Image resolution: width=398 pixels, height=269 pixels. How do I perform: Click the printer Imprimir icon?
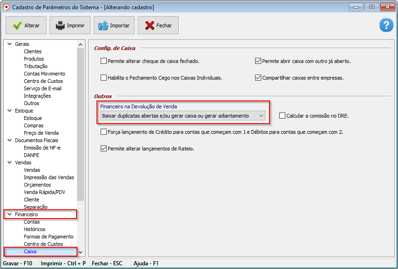pos(60,25)
